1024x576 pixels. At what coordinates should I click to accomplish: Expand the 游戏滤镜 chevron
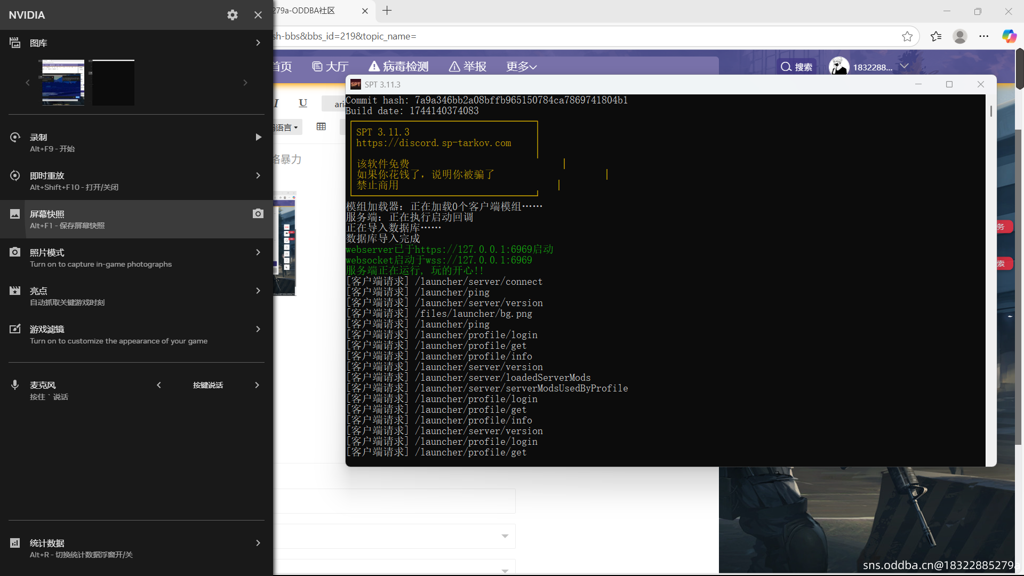click(x=258, y=329)
